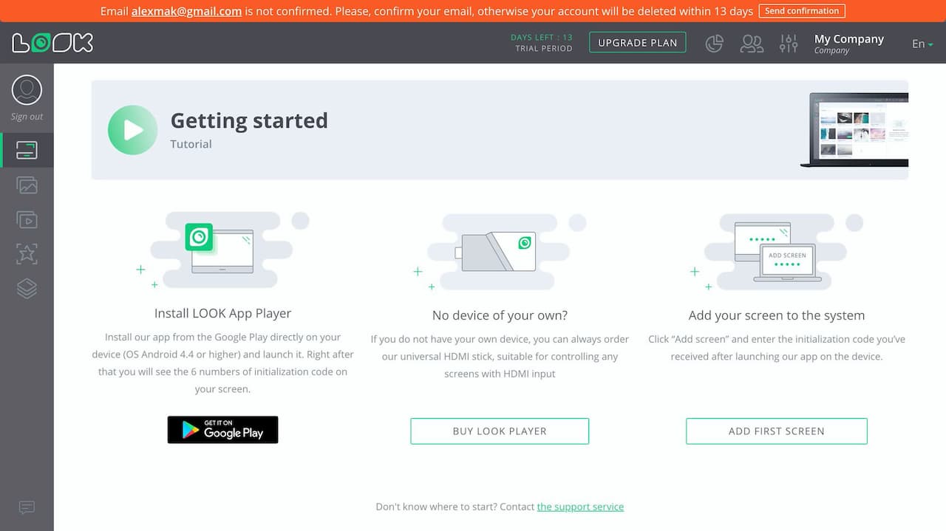Click the alexmak@gmail.com email link
This screenshot has height=531, width=946.
point(186,11)
